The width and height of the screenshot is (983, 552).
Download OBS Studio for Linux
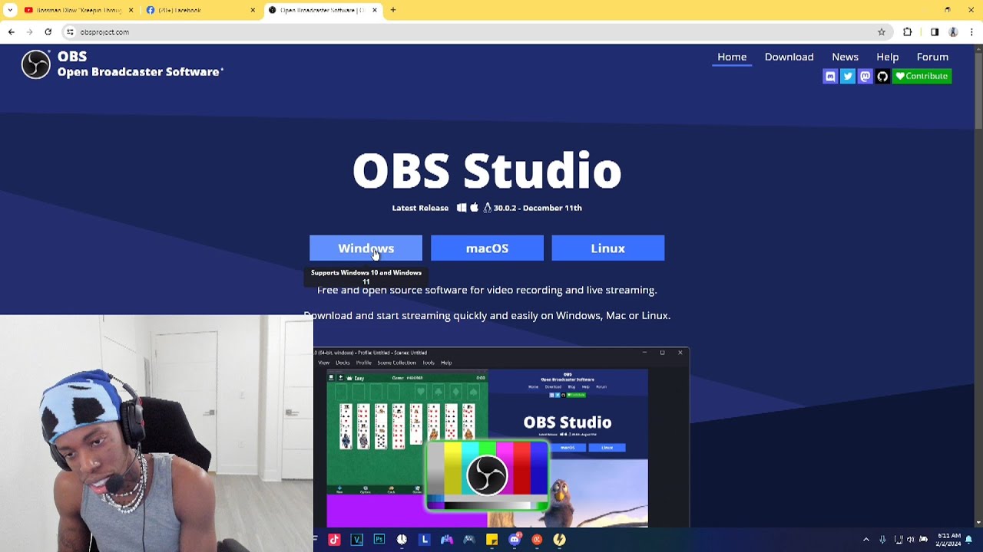(607, 248)
